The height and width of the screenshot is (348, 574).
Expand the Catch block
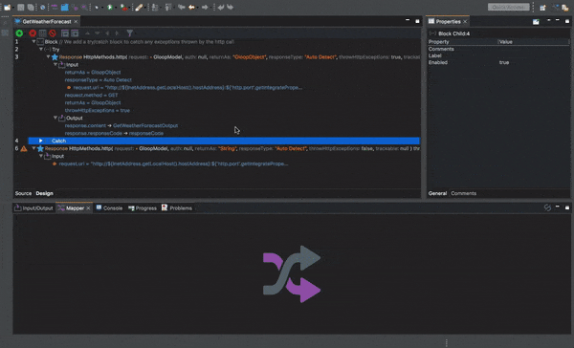(x=40, y=141)
